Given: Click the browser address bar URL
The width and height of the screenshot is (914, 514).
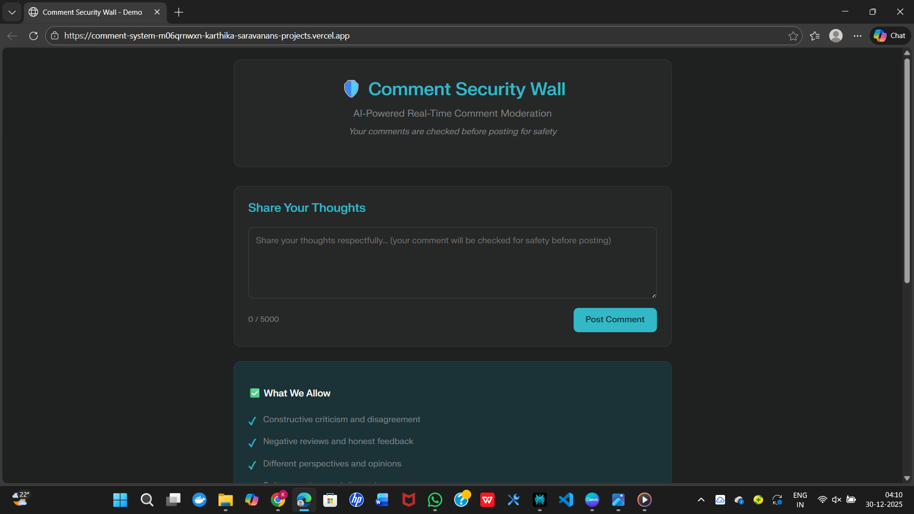Looking at the screenshot, I should [207, 36].
